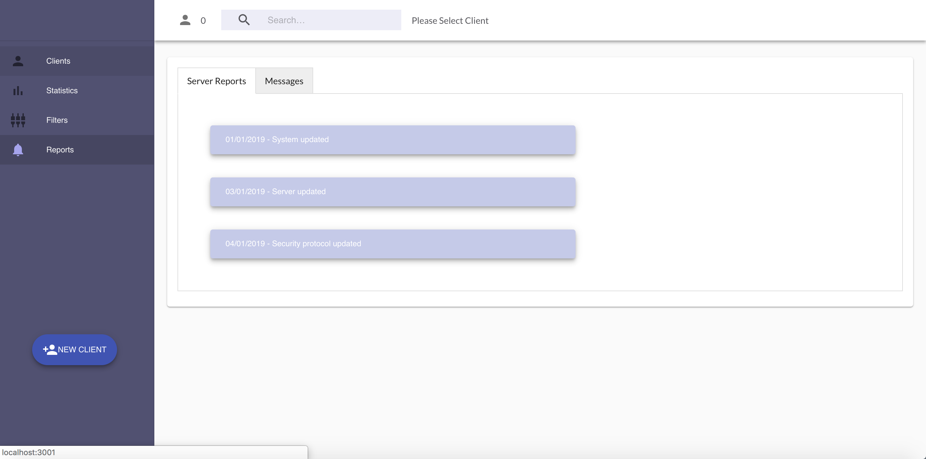This screenshot has width=926, height=459.
Task: Click the person icon beside client count
Action: coord(185,20)
